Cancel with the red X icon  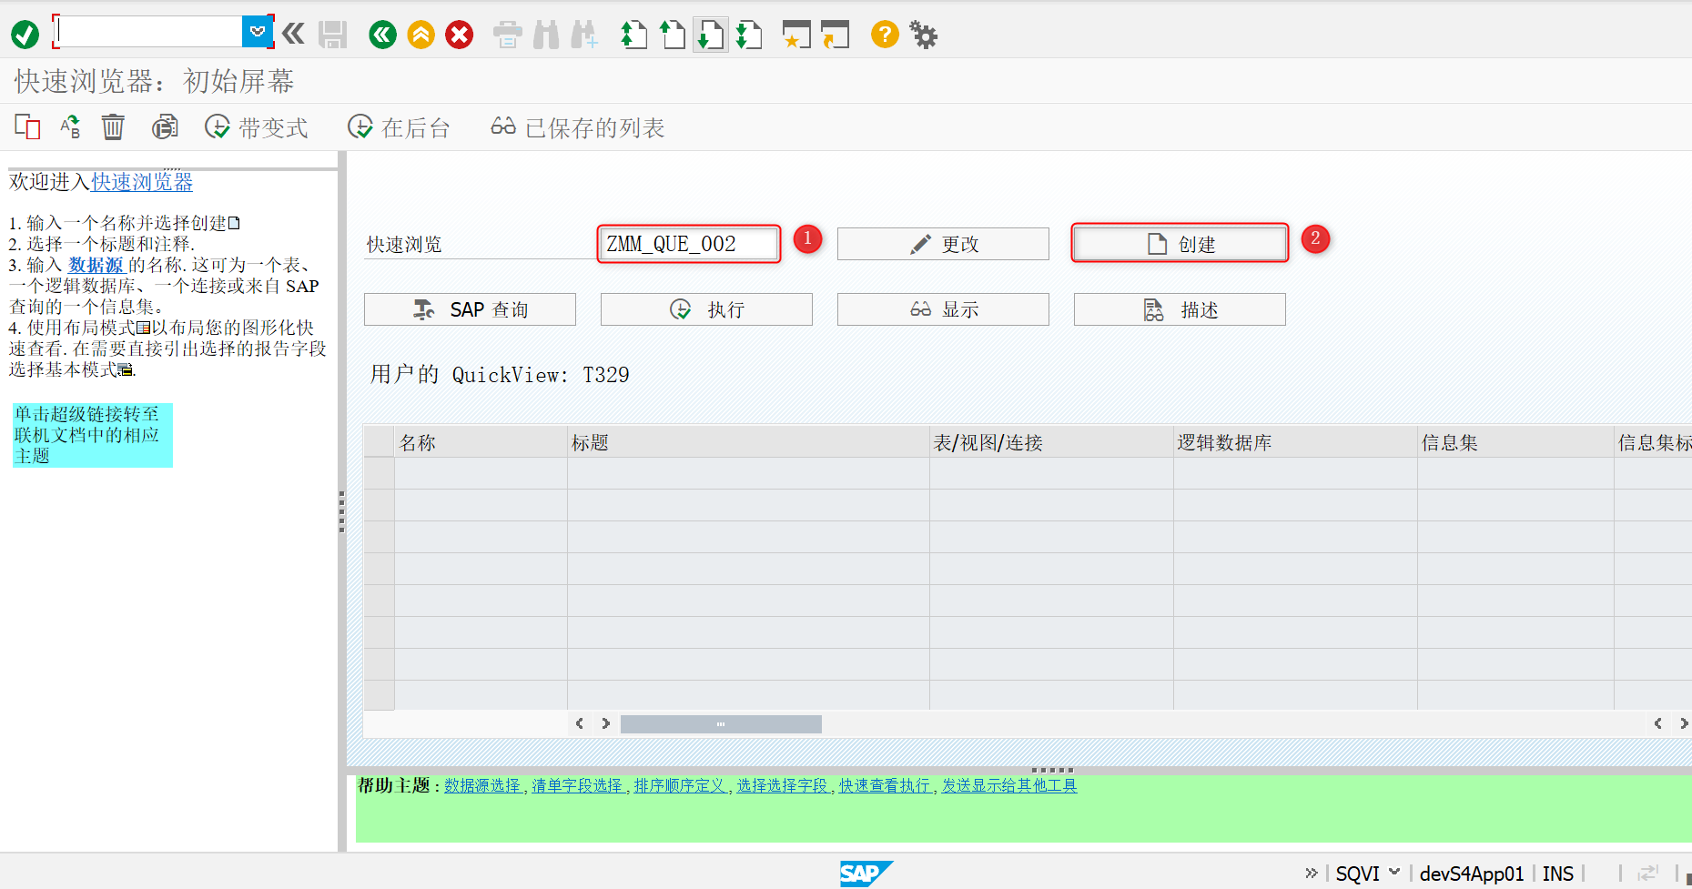[459, 34]
